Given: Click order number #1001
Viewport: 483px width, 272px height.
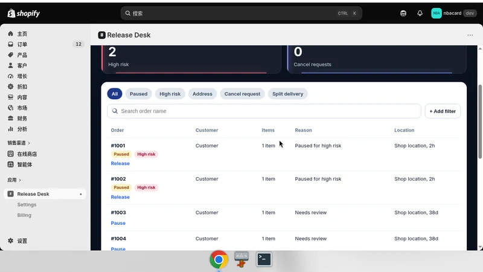Looking at the screenshot, I should pos(118,146).
